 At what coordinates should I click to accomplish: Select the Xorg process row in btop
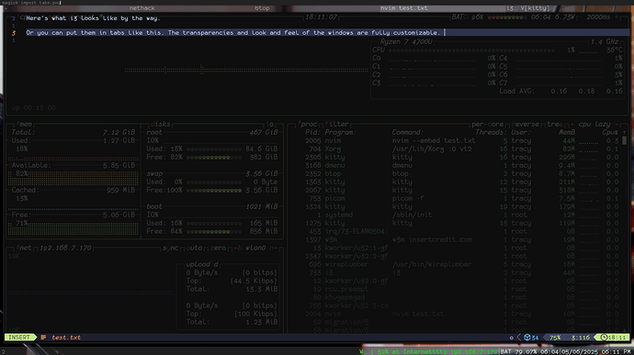tap(461, 149)
